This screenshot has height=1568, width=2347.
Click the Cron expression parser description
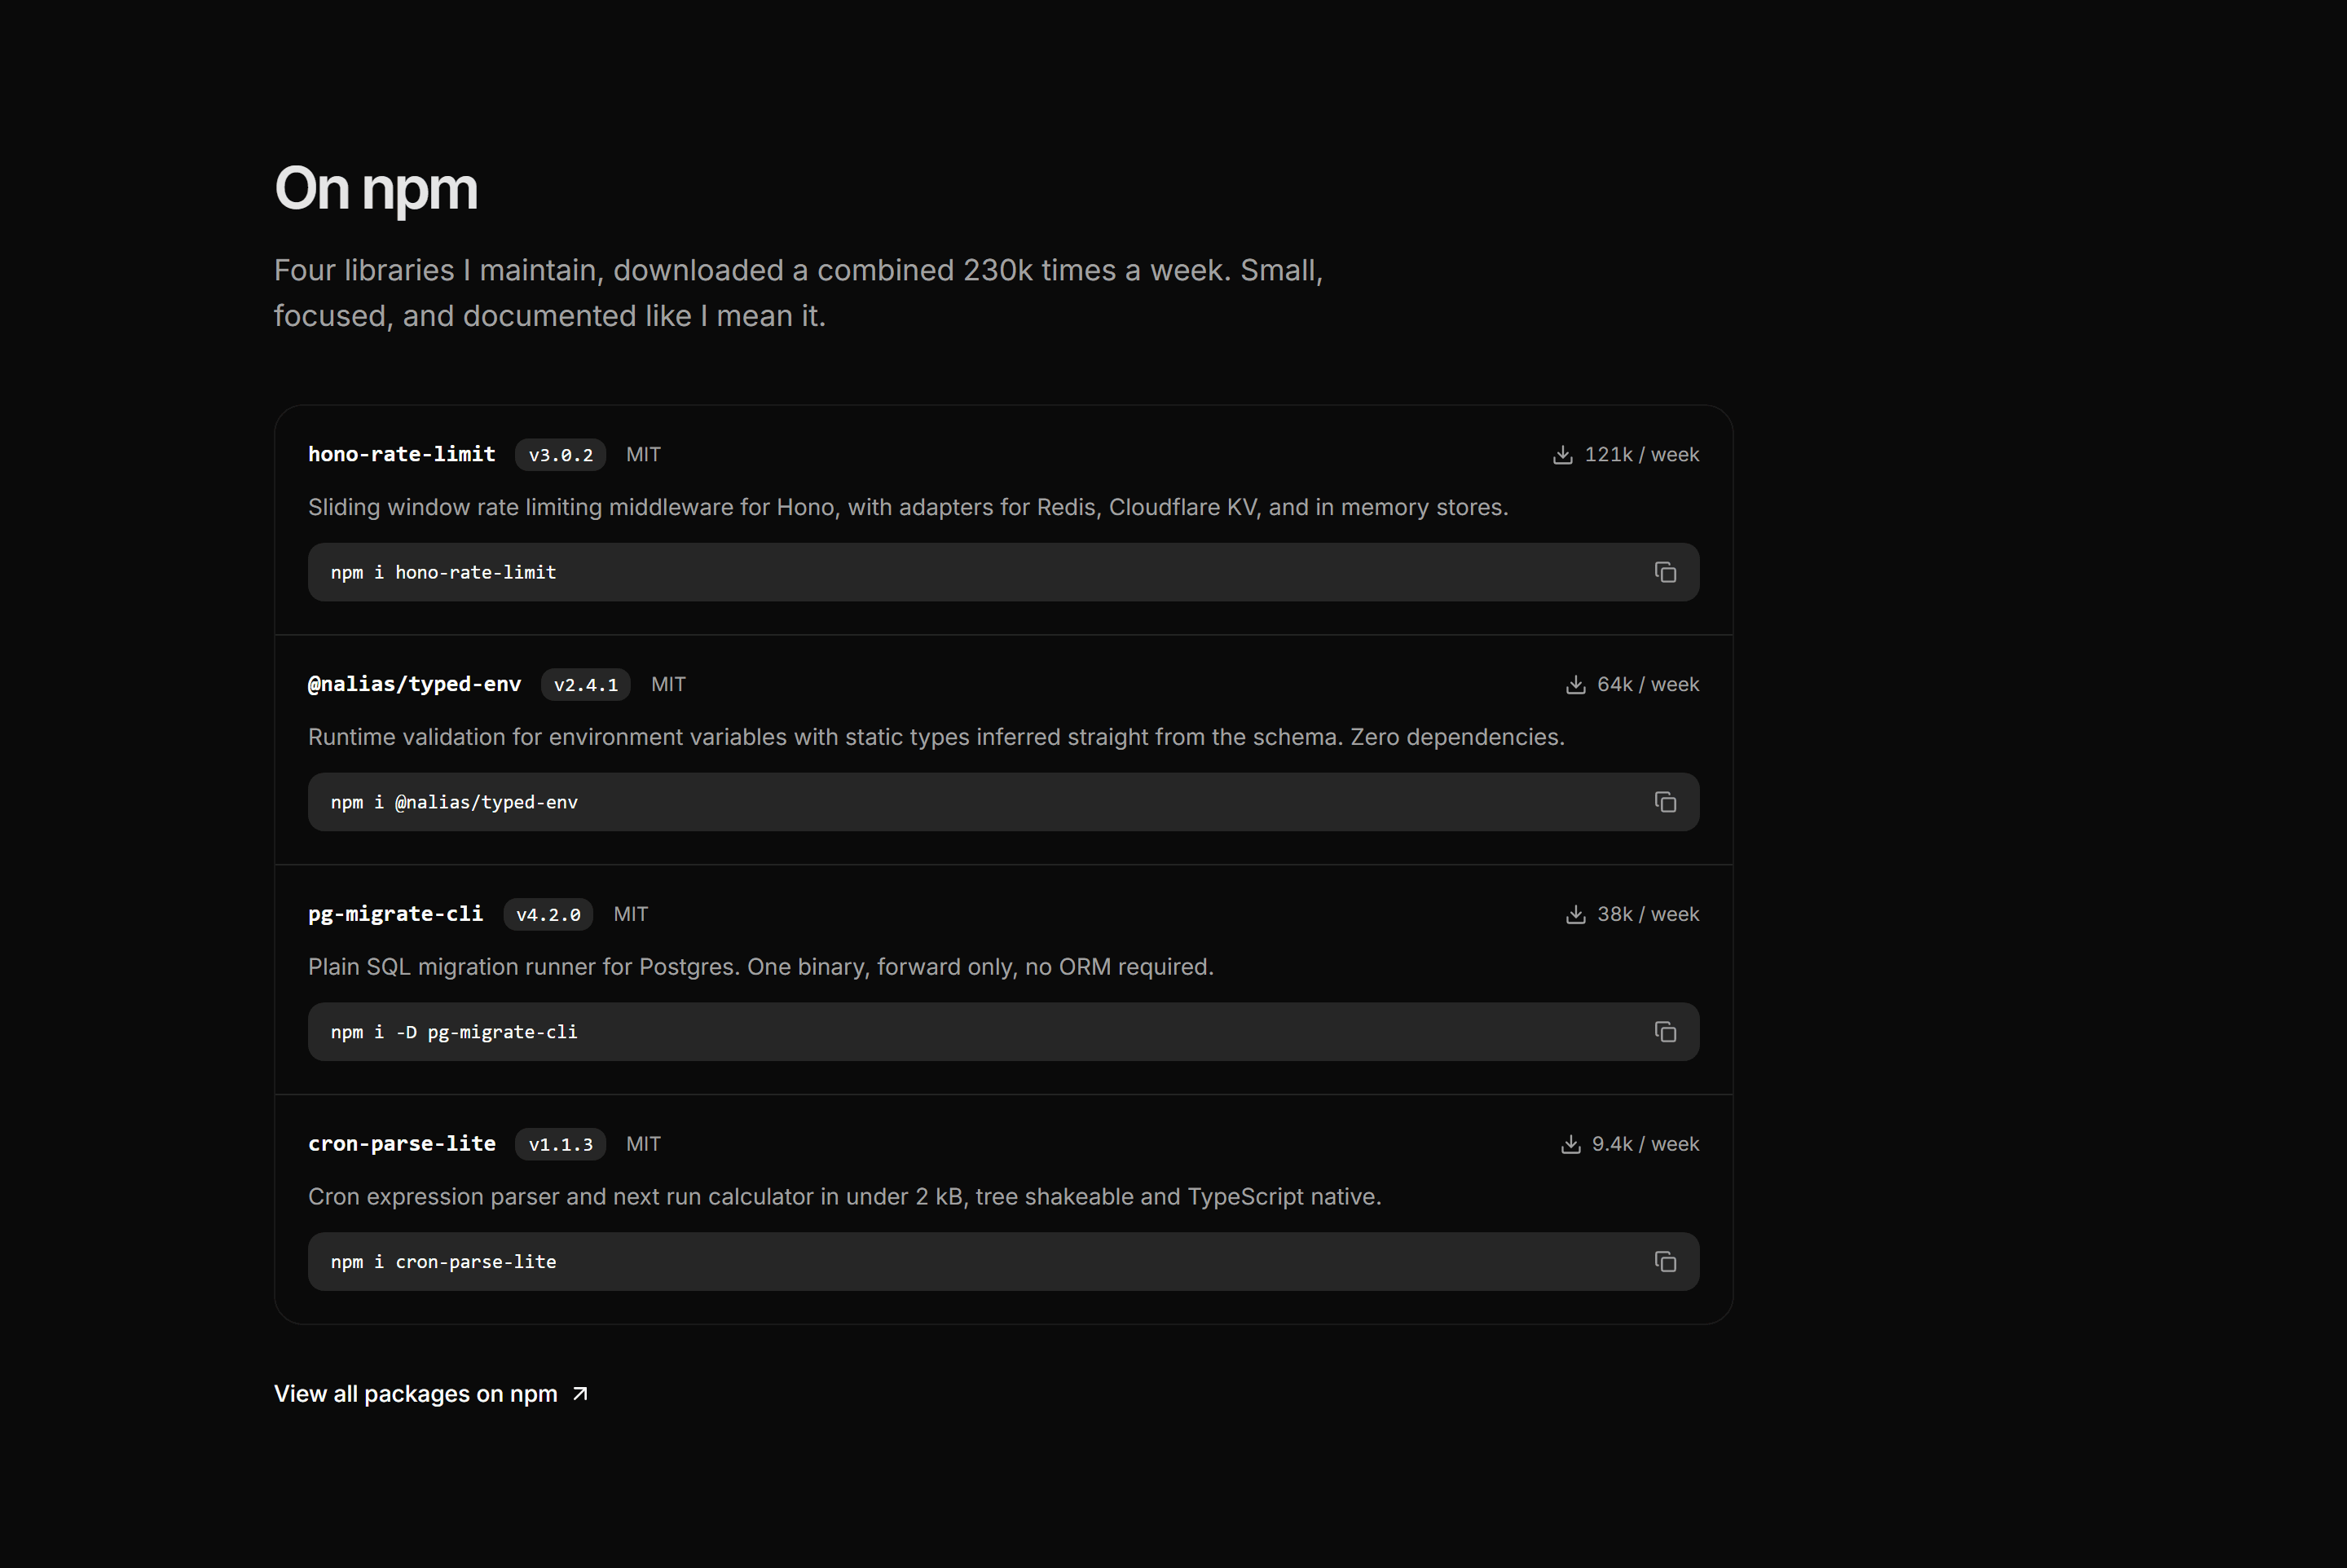845,1198
